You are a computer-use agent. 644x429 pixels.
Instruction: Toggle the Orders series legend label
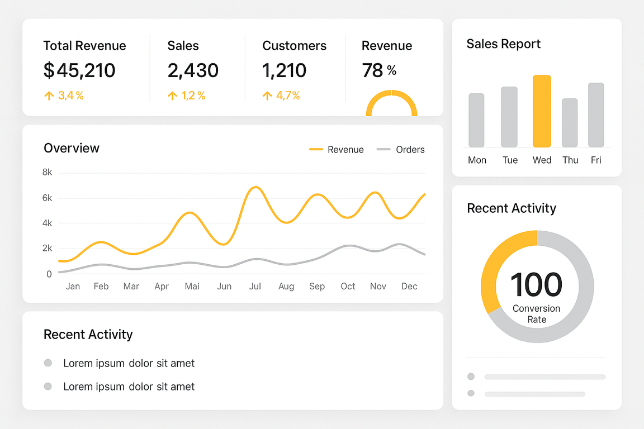[410, 150]
